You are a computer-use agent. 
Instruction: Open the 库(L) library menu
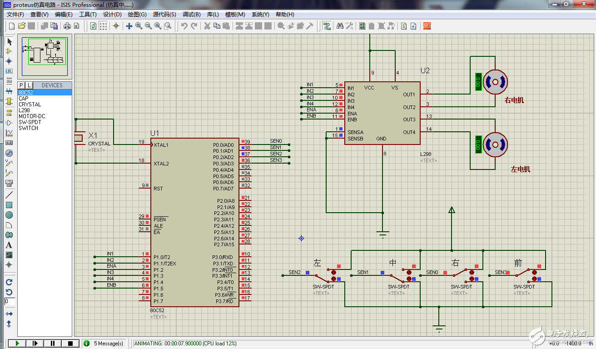tap(213, 15)
